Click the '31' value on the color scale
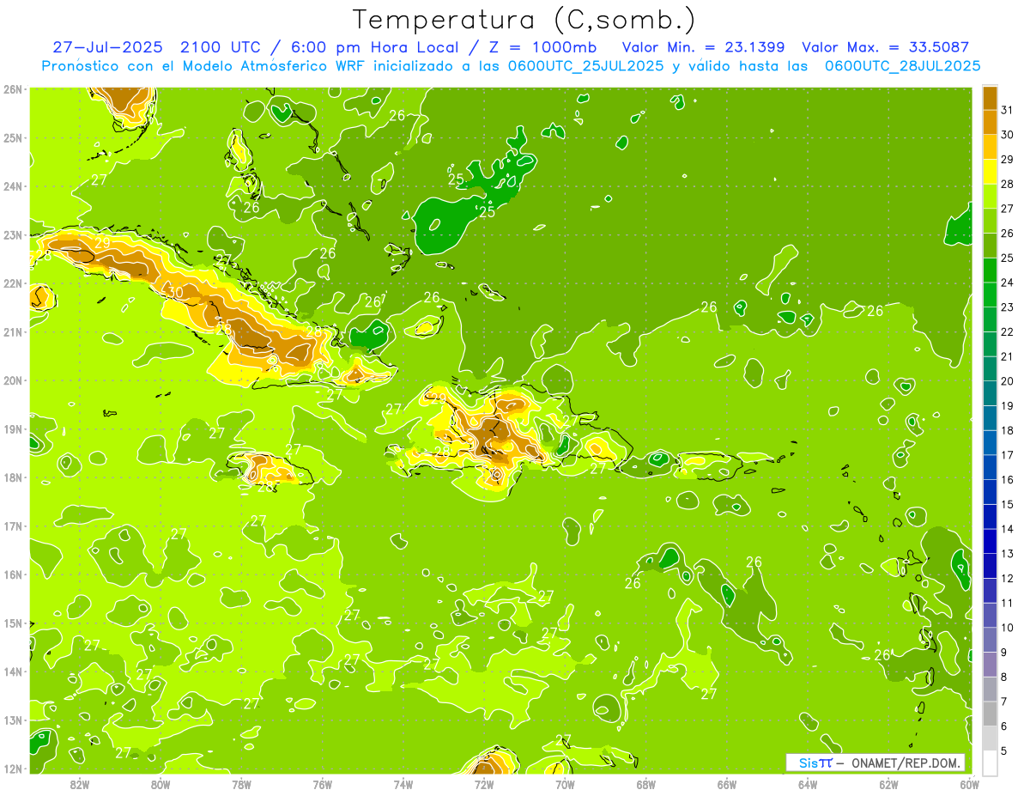Viewport: 1030px width, 796px height. click(1007, 110)
